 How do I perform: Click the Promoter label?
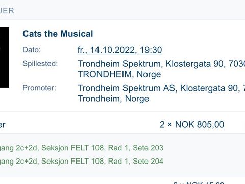point(39,88)
